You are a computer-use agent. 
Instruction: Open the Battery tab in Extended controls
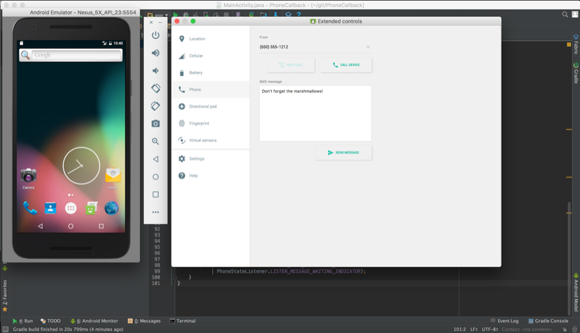211,73
